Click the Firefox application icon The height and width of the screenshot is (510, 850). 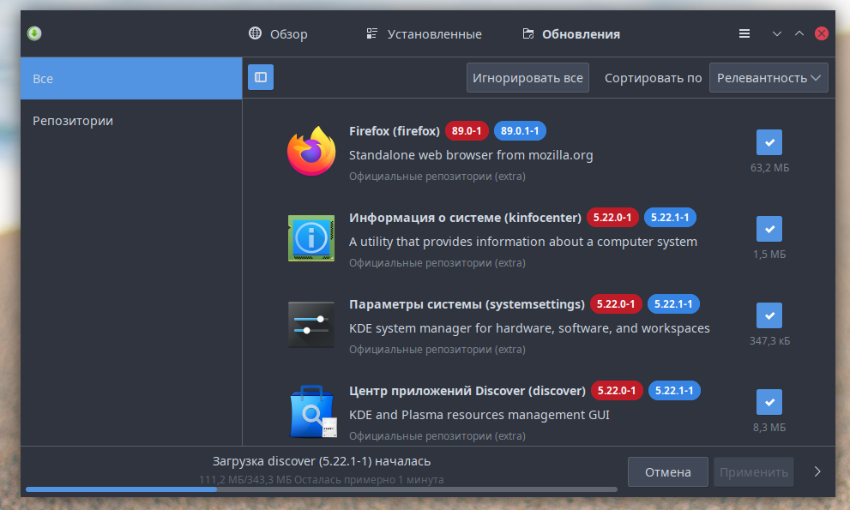tap(311, 151)
